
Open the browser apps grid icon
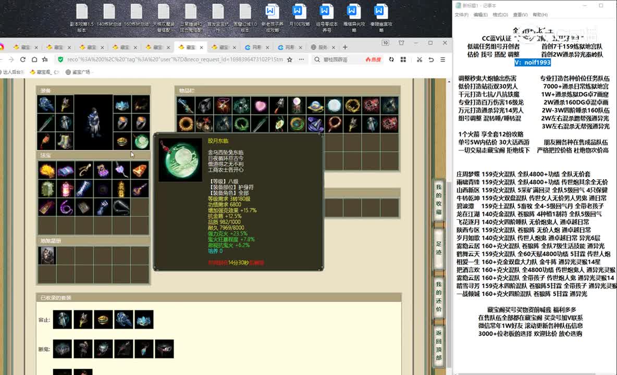pos(403,59)
